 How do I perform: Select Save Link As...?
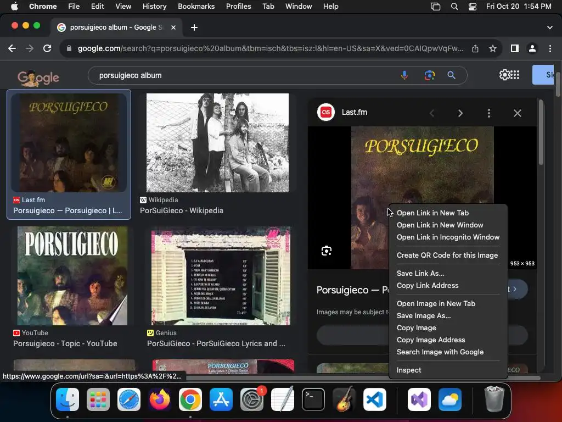tap(420, 274)
